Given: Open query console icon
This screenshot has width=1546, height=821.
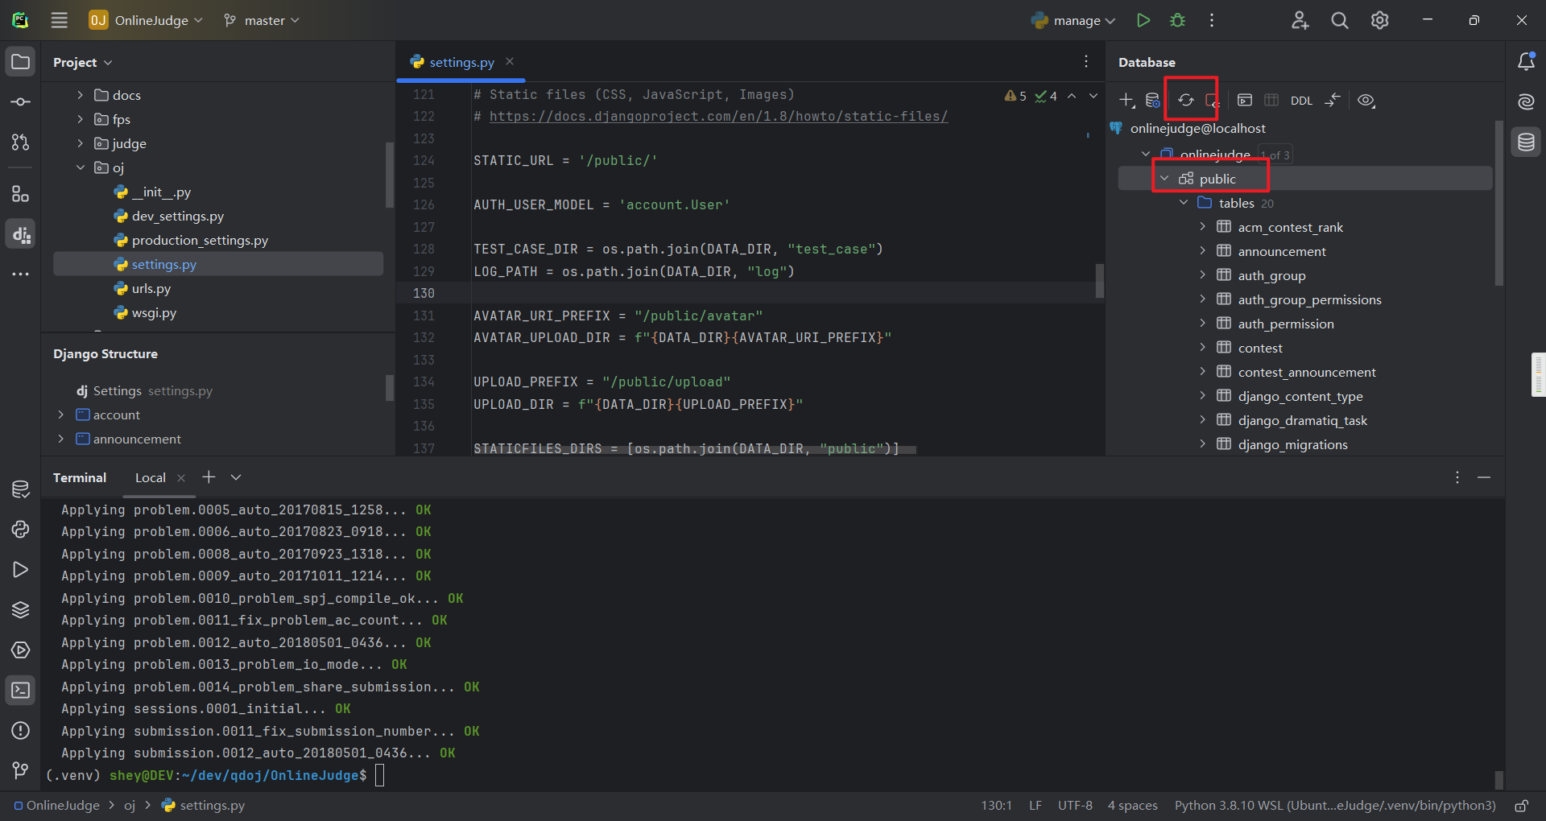Looking at the screenshot, I should click(x=1245, y=101).
